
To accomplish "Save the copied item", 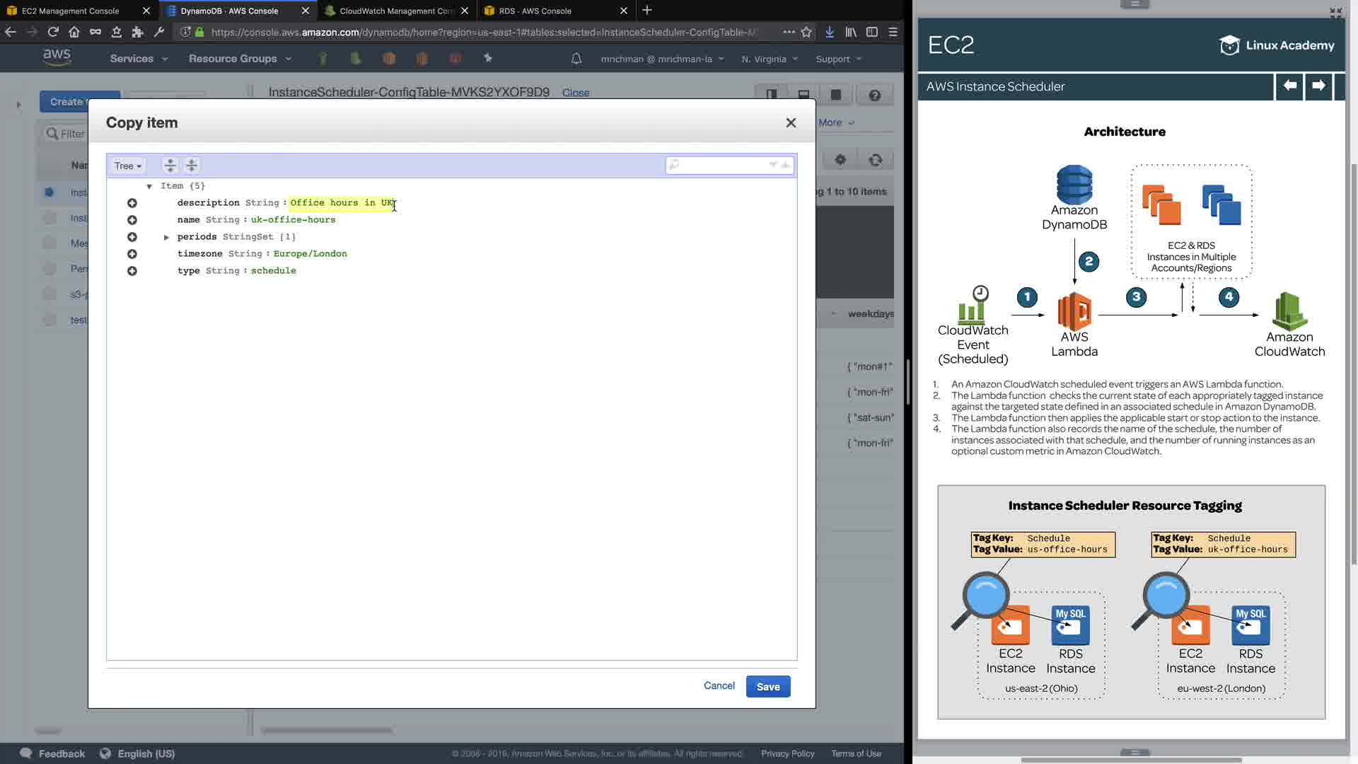I will (767, 686).
